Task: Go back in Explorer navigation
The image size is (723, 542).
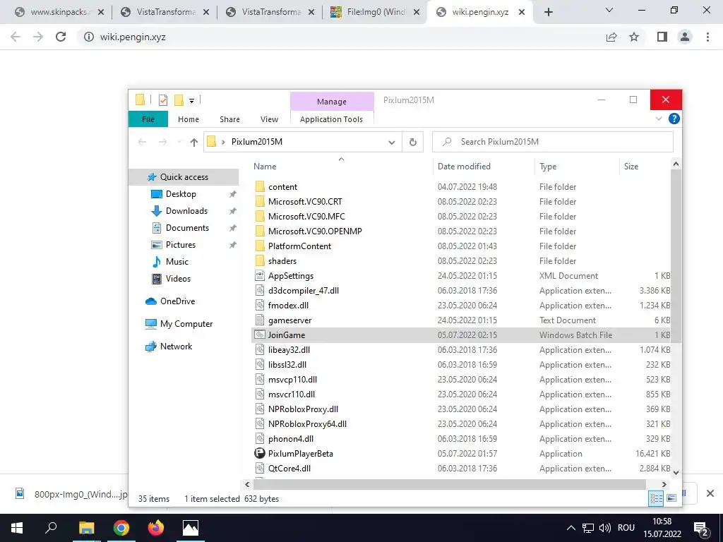Action: [142, 142]
